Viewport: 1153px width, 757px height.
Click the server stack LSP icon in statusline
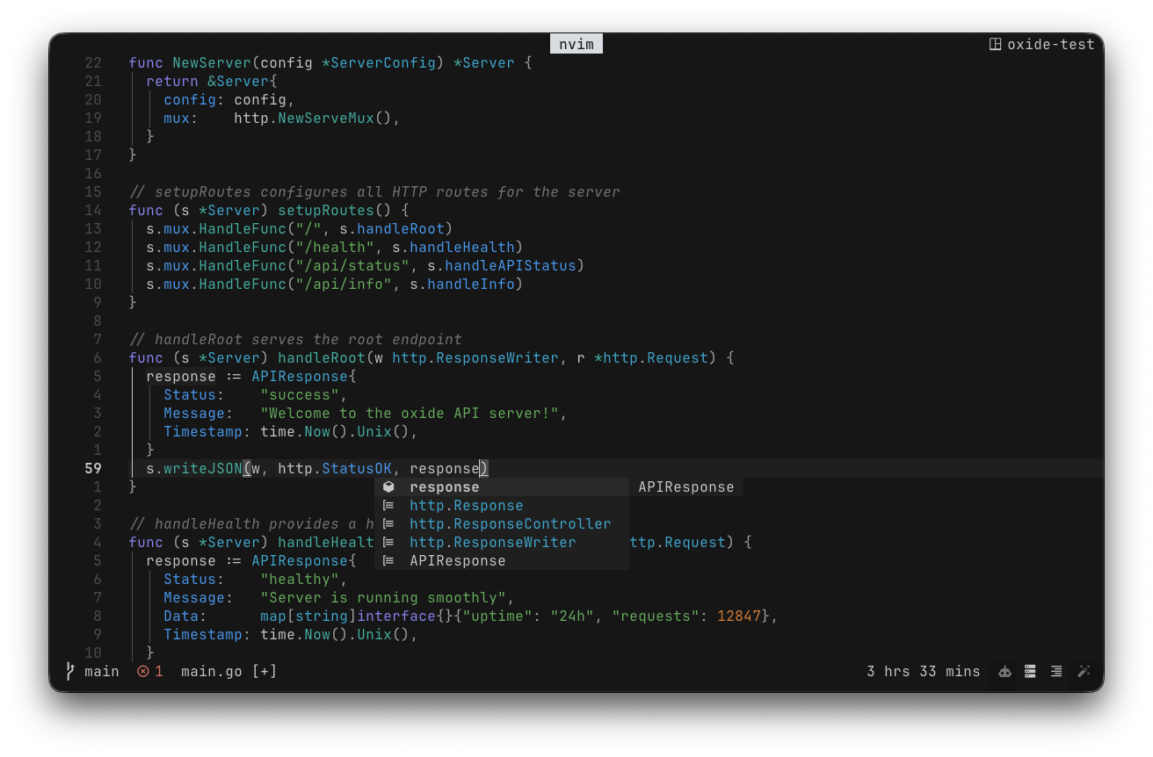[x=1030, y=672]
